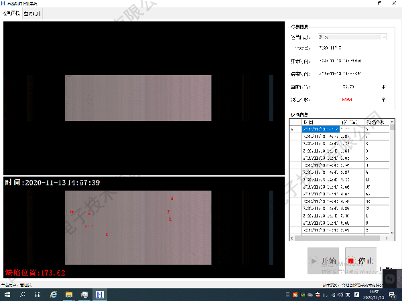Click the upper fabric scan image
Image resolution: width=402 pixels, height=301 pixels.
coord(137,98)
